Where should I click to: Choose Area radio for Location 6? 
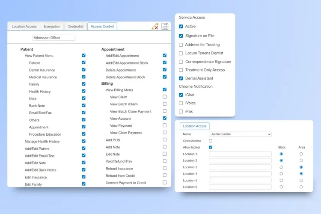coord(301,187)
